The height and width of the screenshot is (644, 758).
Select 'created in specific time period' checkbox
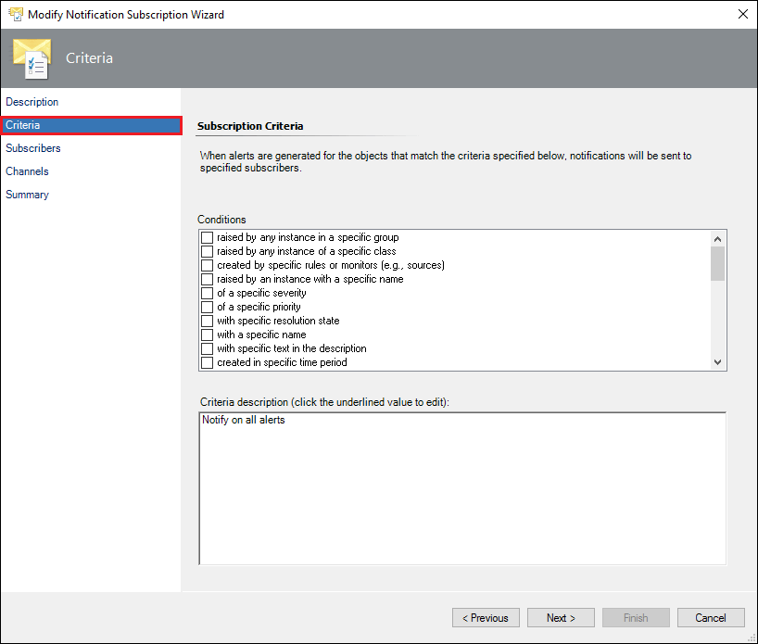click(x=207, y=362)
